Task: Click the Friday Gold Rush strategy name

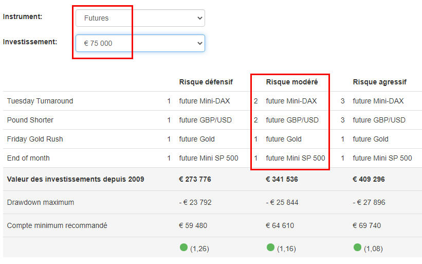Action: click(35, 139)
